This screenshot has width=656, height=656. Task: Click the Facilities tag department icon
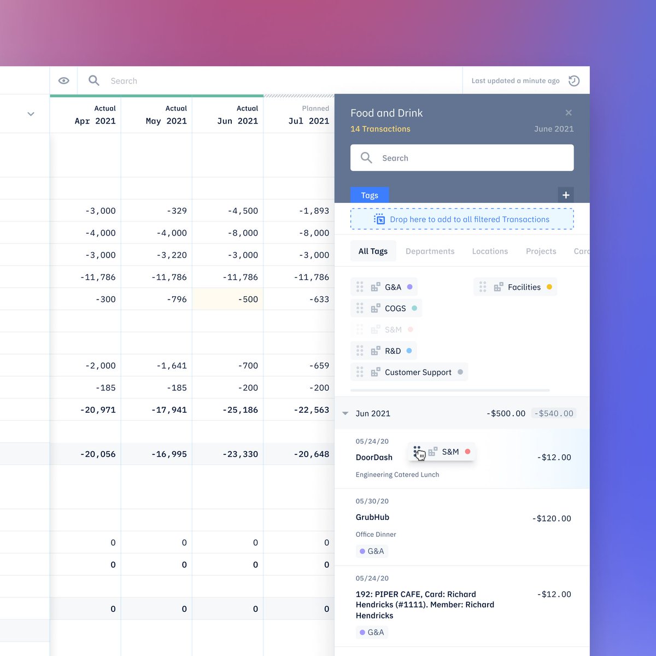click(x=499, y=286)
